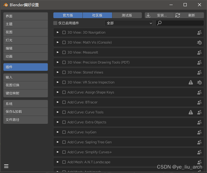Open the 编辑 preferences section
Screen dimensions: 207x173
click(26, 48)
